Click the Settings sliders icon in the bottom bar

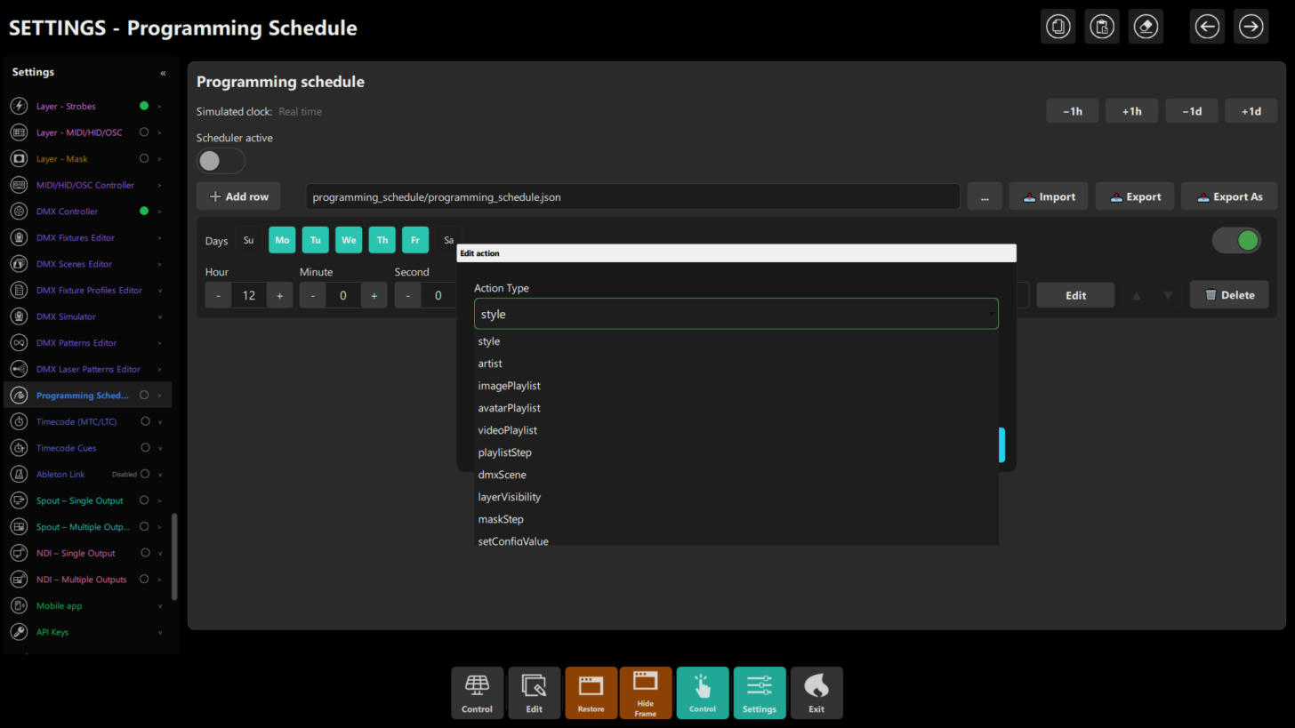click(x=760, y=692)
